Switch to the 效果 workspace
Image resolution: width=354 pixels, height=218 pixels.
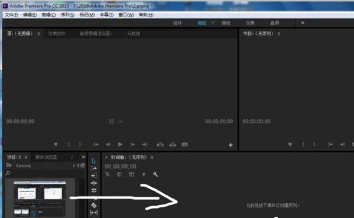coord(250,23)
